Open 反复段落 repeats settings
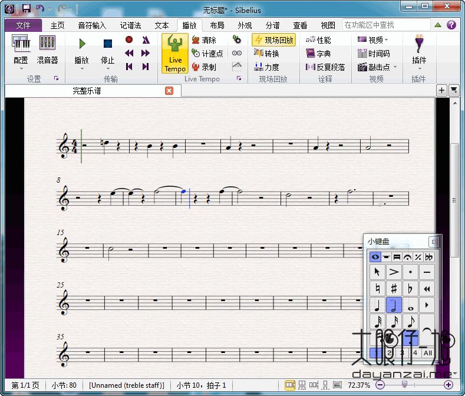The height and width of the screenshot is (396, 465). point(325,67)
